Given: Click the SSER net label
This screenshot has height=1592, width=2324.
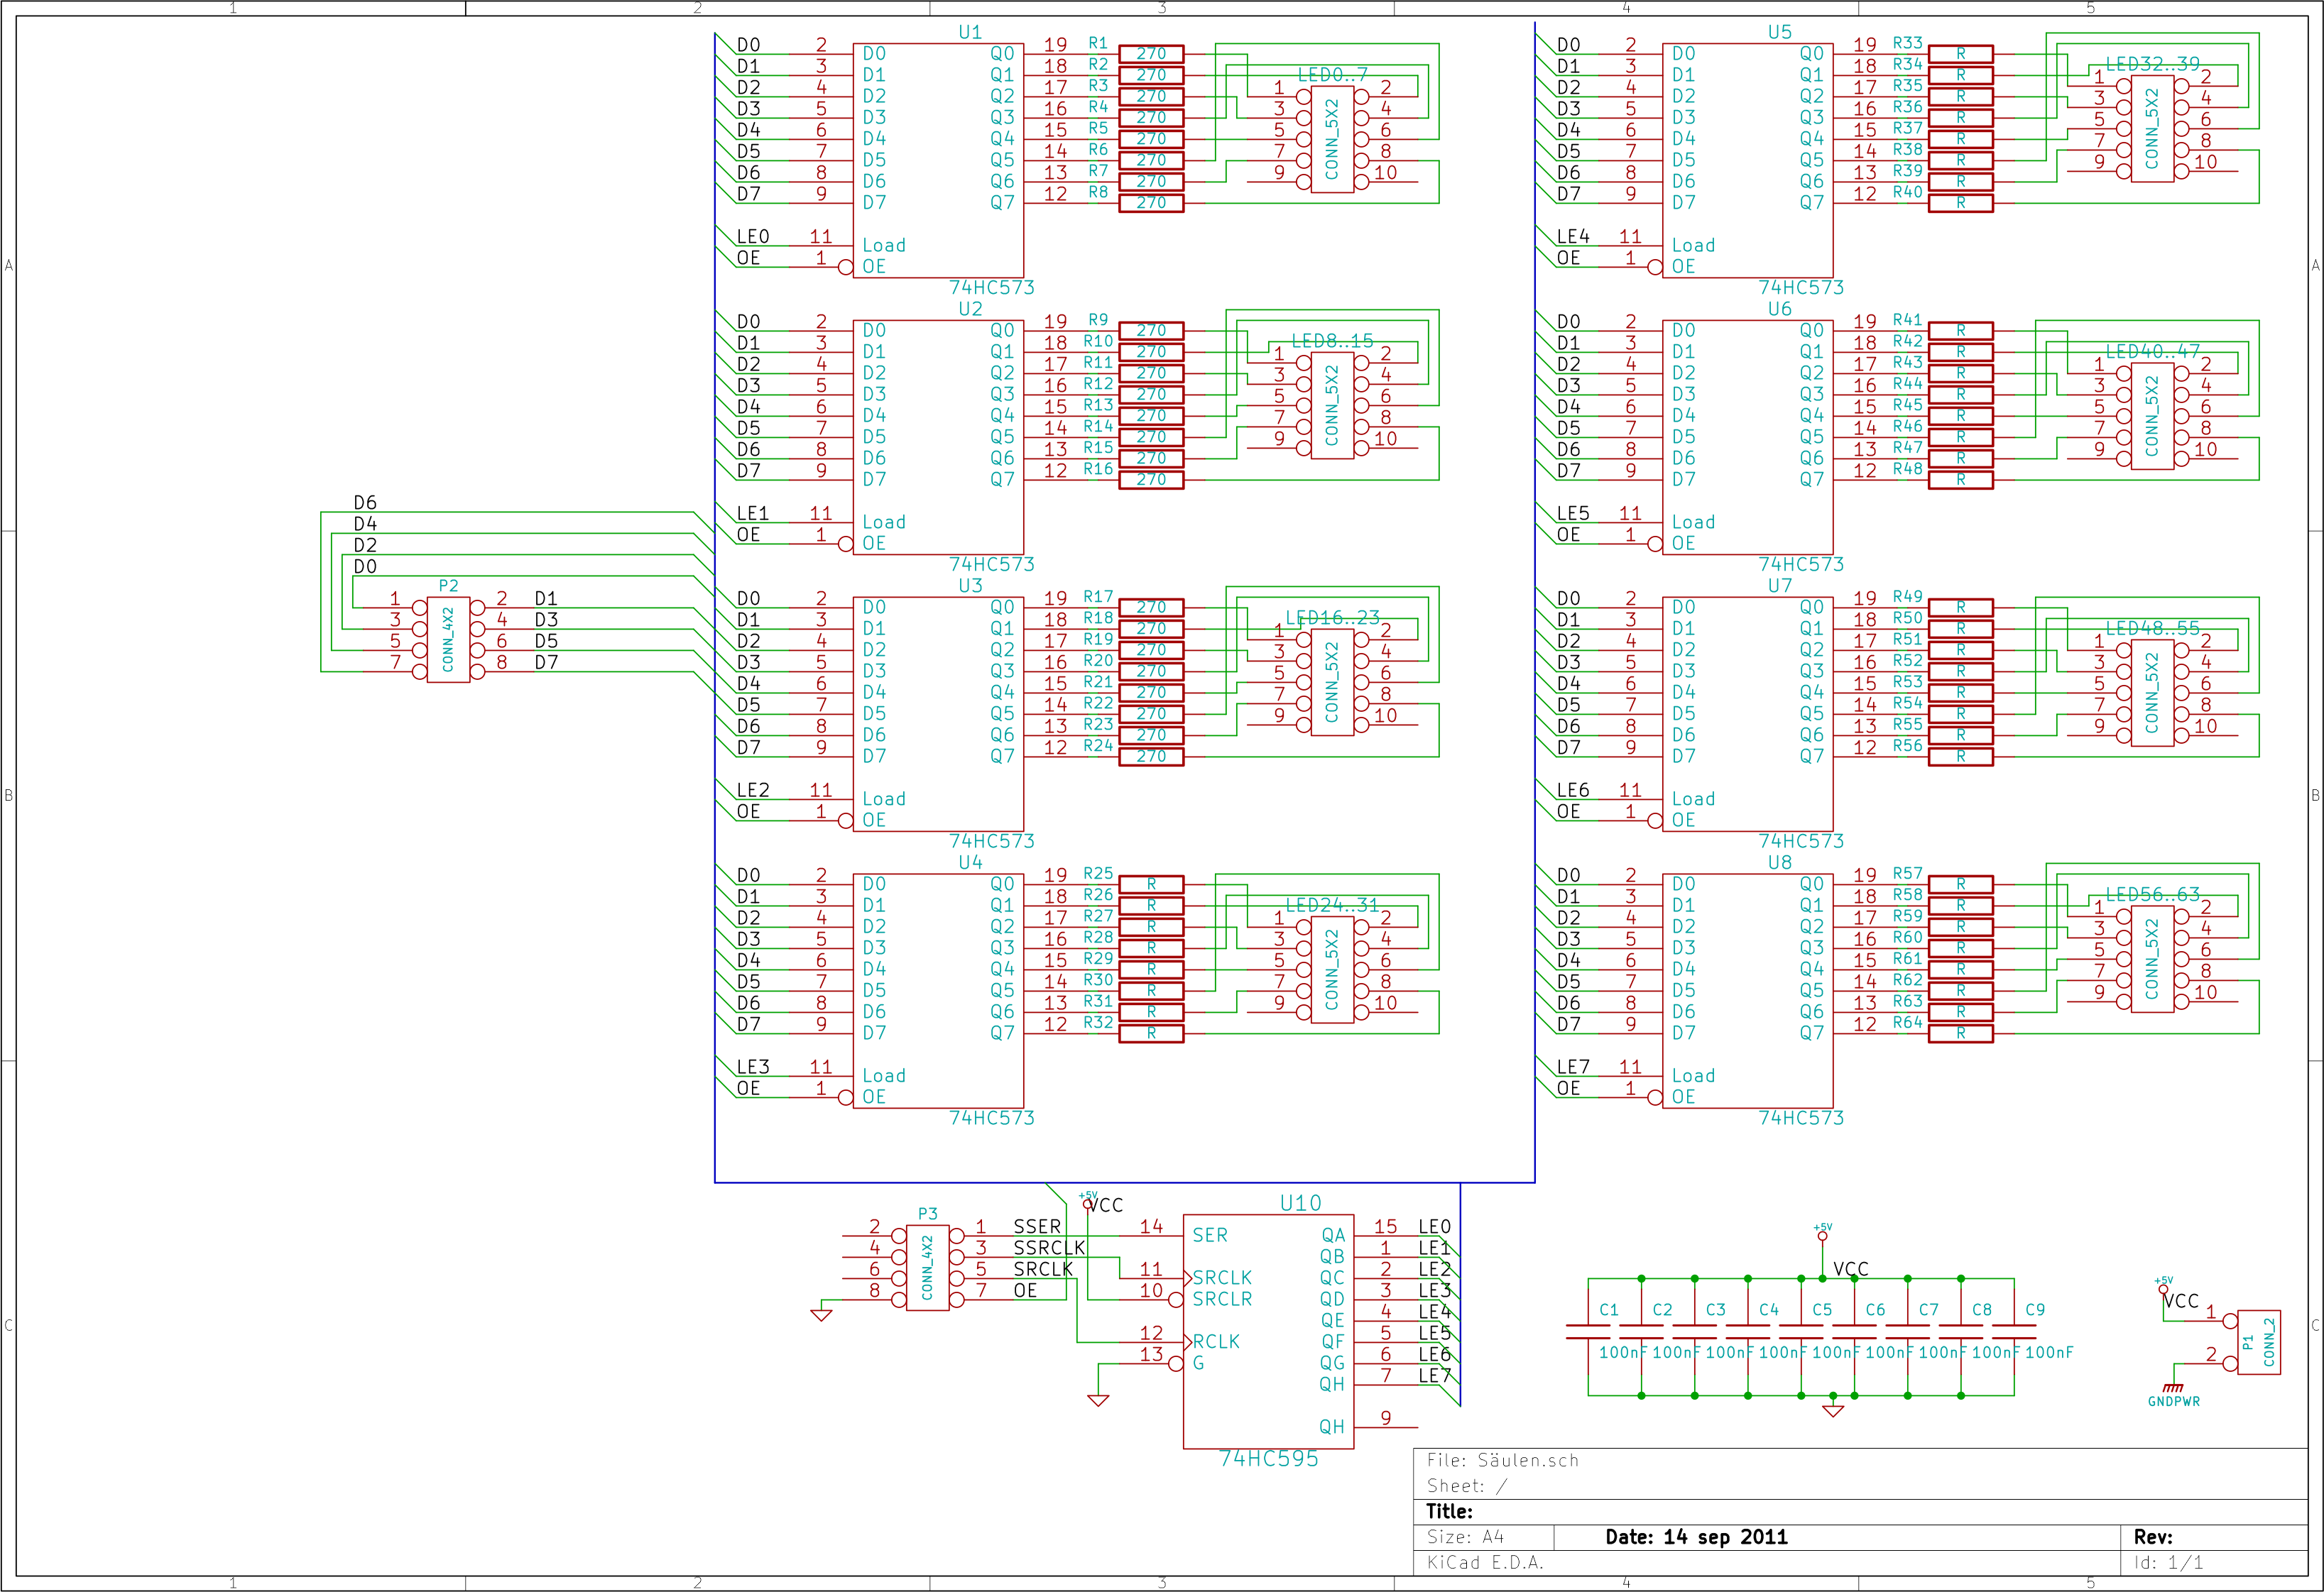Looking at the screenshot, I should point(1037,1226).
